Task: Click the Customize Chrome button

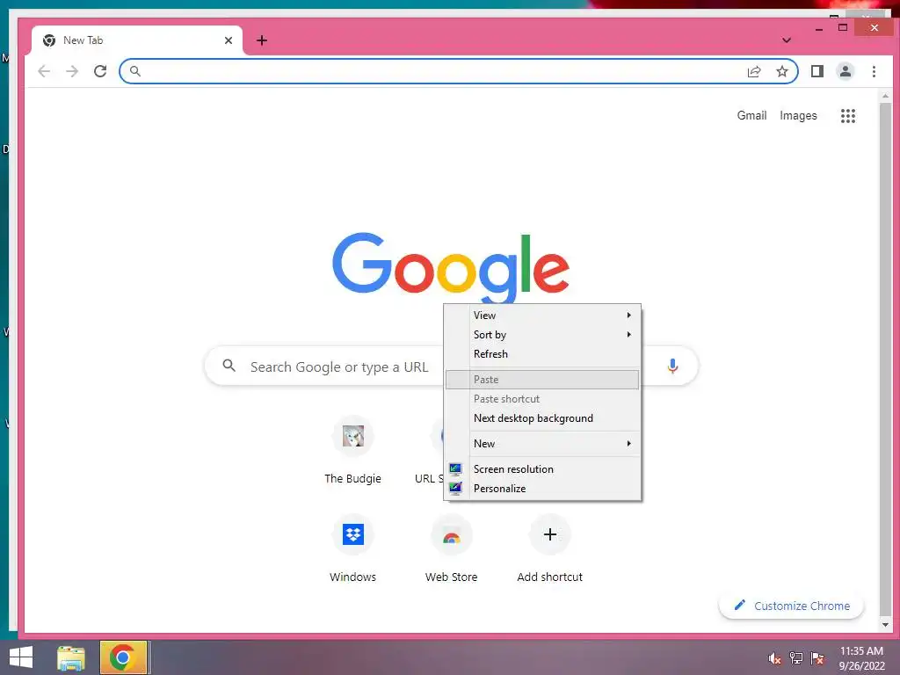Action: pos(791,606)
